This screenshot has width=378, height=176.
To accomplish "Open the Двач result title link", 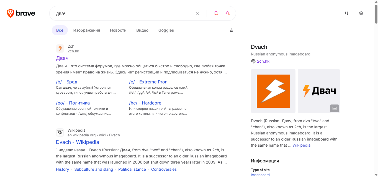I will [62, 58].
